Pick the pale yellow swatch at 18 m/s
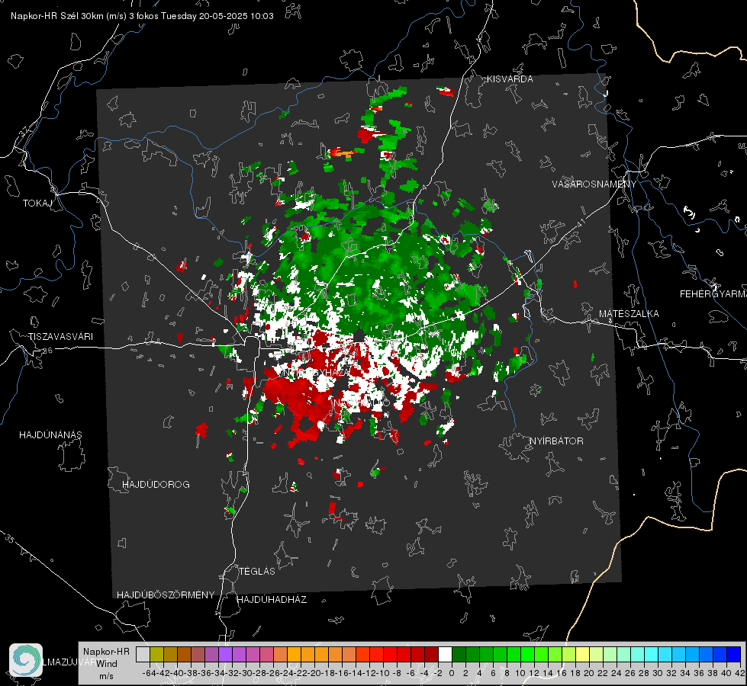The width and height of the screenshot is (747, 686). point(582,655)
